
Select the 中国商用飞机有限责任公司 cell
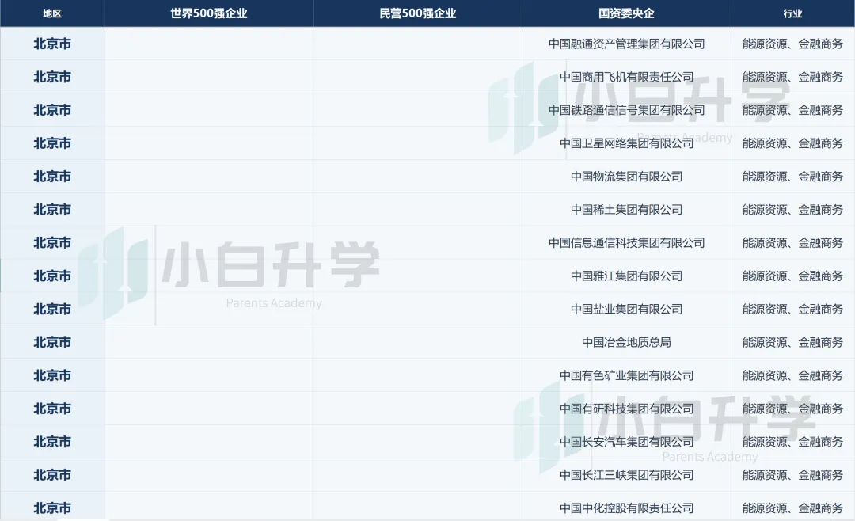(x=626, y=77)
